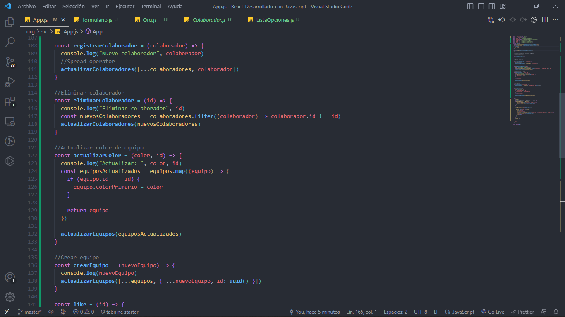Toggle the Primary Side Bar layout icon

tap(470, 6)
